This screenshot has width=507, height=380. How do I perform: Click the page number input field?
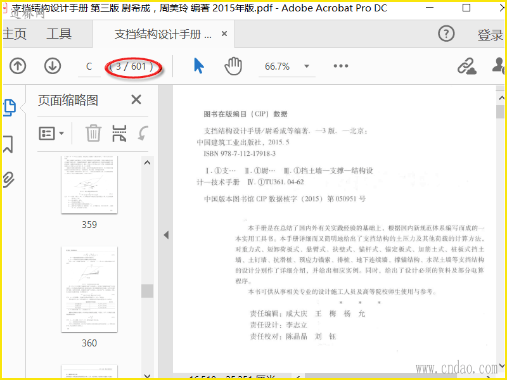click(89, 66)
